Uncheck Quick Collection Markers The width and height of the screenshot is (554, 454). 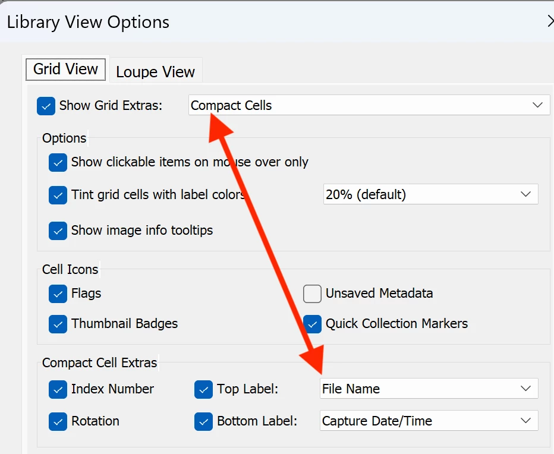(x=312, y=324)
